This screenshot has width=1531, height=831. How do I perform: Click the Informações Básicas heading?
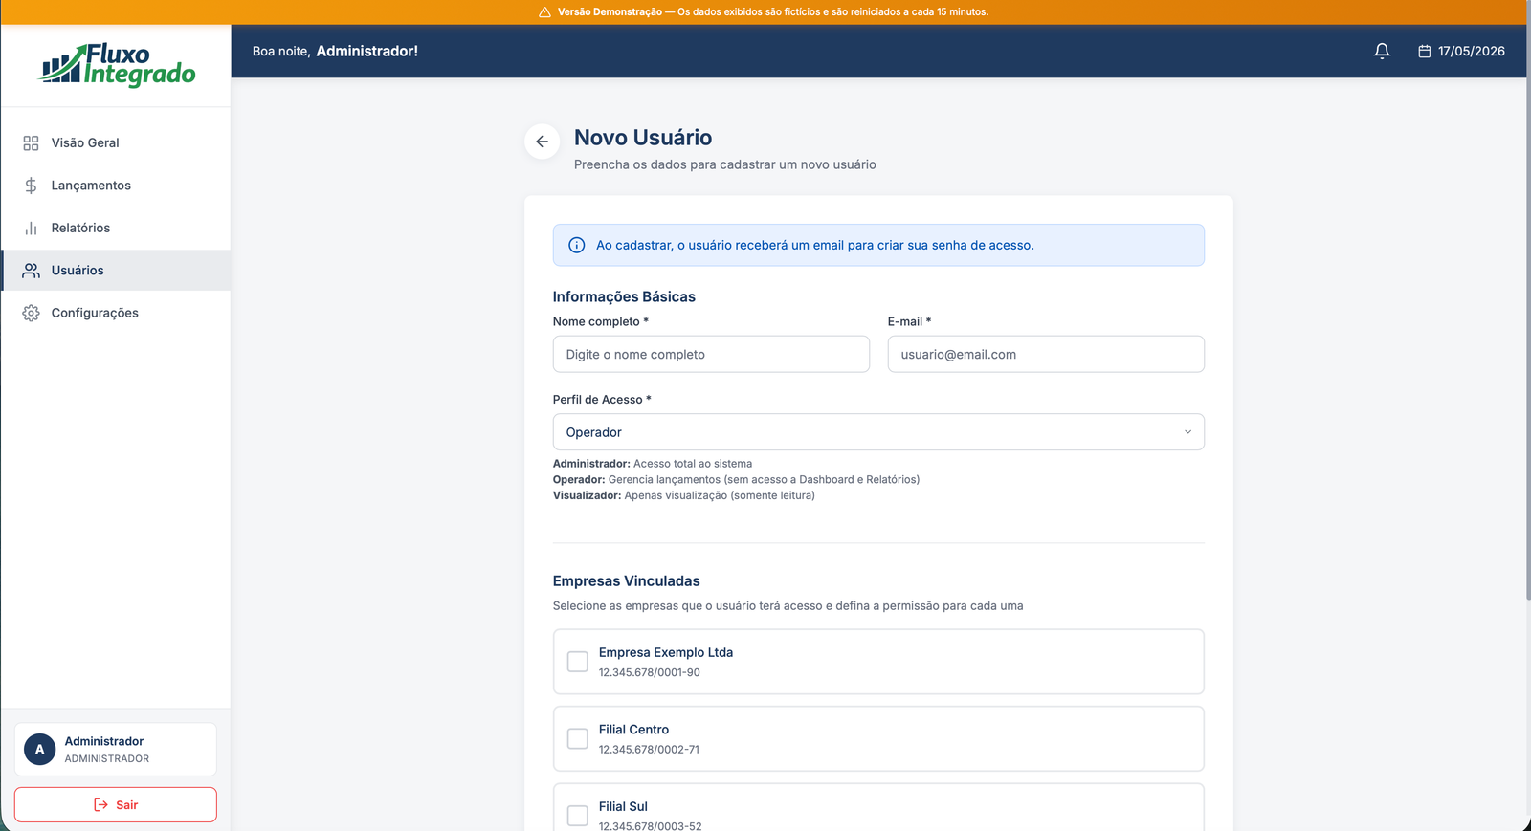tap(624, 297)
